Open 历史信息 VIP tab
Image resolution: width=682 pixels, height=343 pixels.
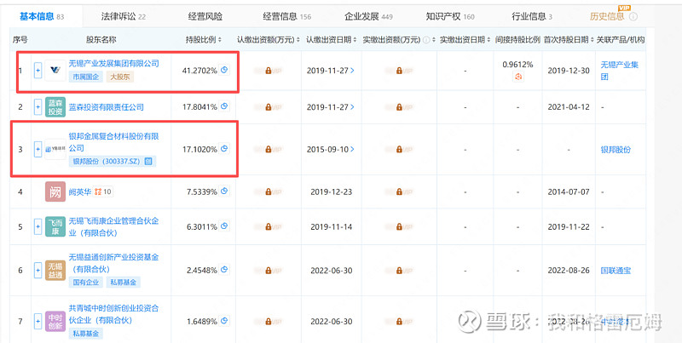607,16
